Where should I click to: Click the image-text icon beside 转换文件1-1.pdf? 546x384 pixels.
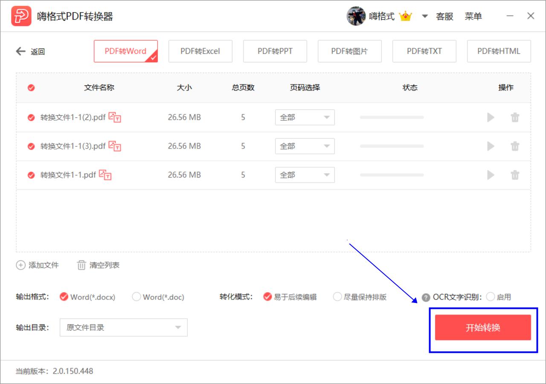[x=105, y=175]
